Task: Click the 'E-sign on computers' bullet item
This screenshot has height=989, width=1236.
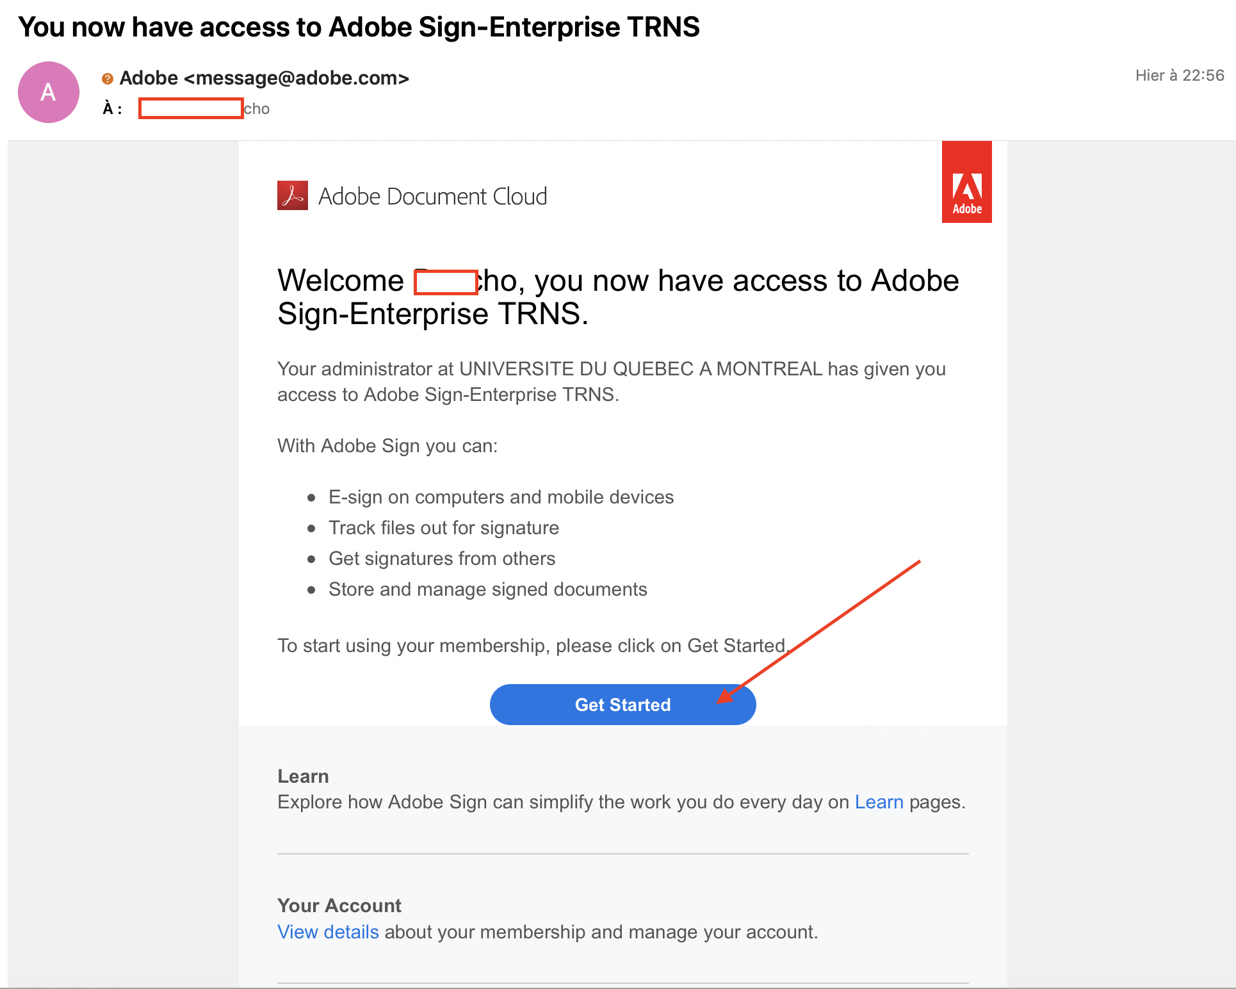Action: [501, 497]
